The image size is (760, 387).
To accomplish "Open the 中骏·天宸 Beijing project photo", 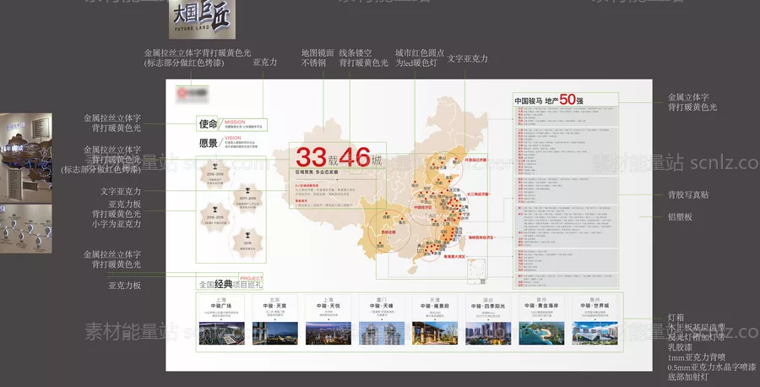I will pyautogui.click(x=274, y=333).
